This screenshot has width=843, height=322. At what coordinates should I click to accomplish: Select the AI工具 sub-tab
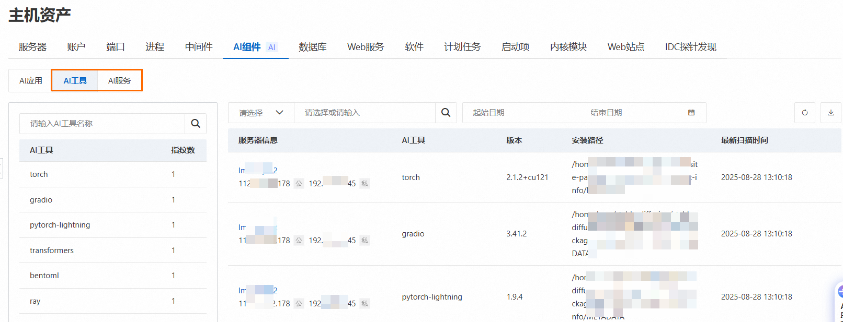(75, 80)
